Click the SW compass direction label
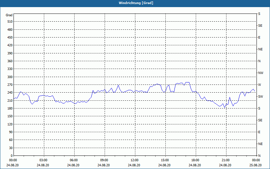The image size is (270, 169). (x=261, y=97)
